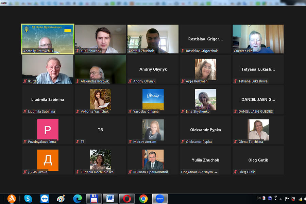Click Ayşe Berkman's profile photo
The height and width of the screenshot is (204, 306).
205,69
